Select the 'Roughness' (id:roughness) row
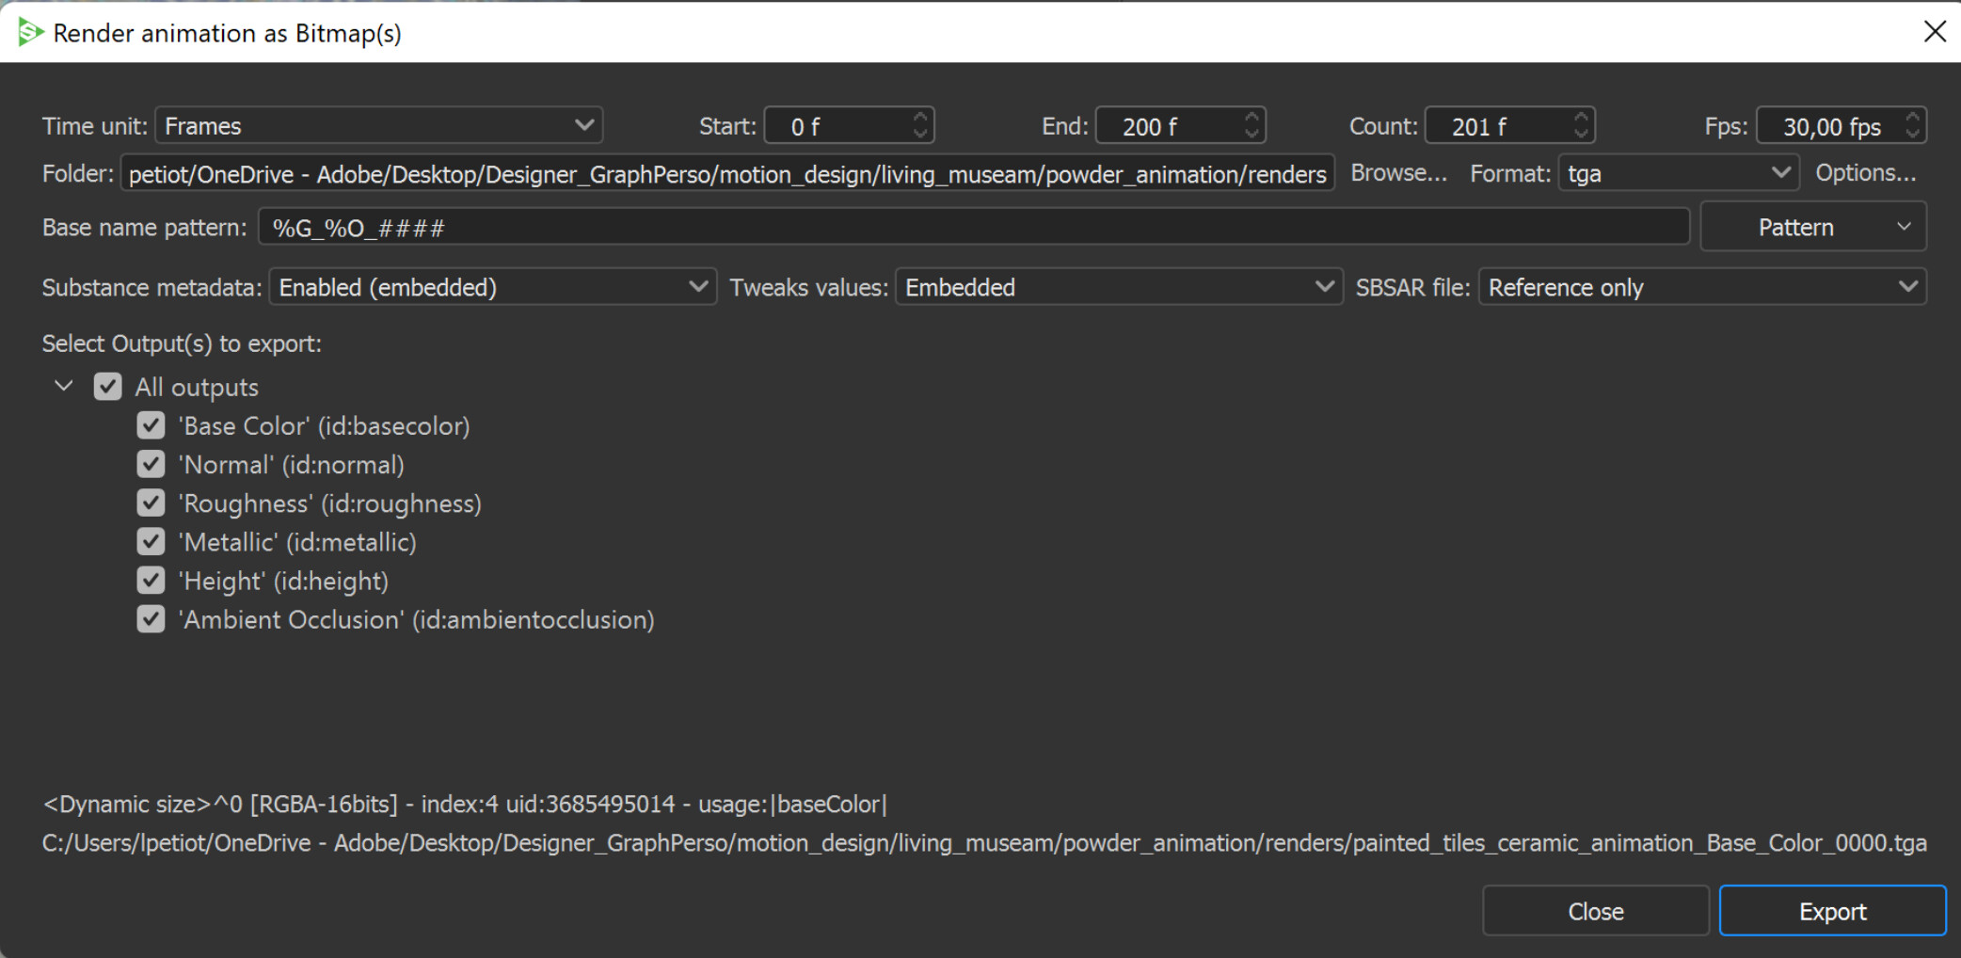1961x958 pixels. coord(329,503)
